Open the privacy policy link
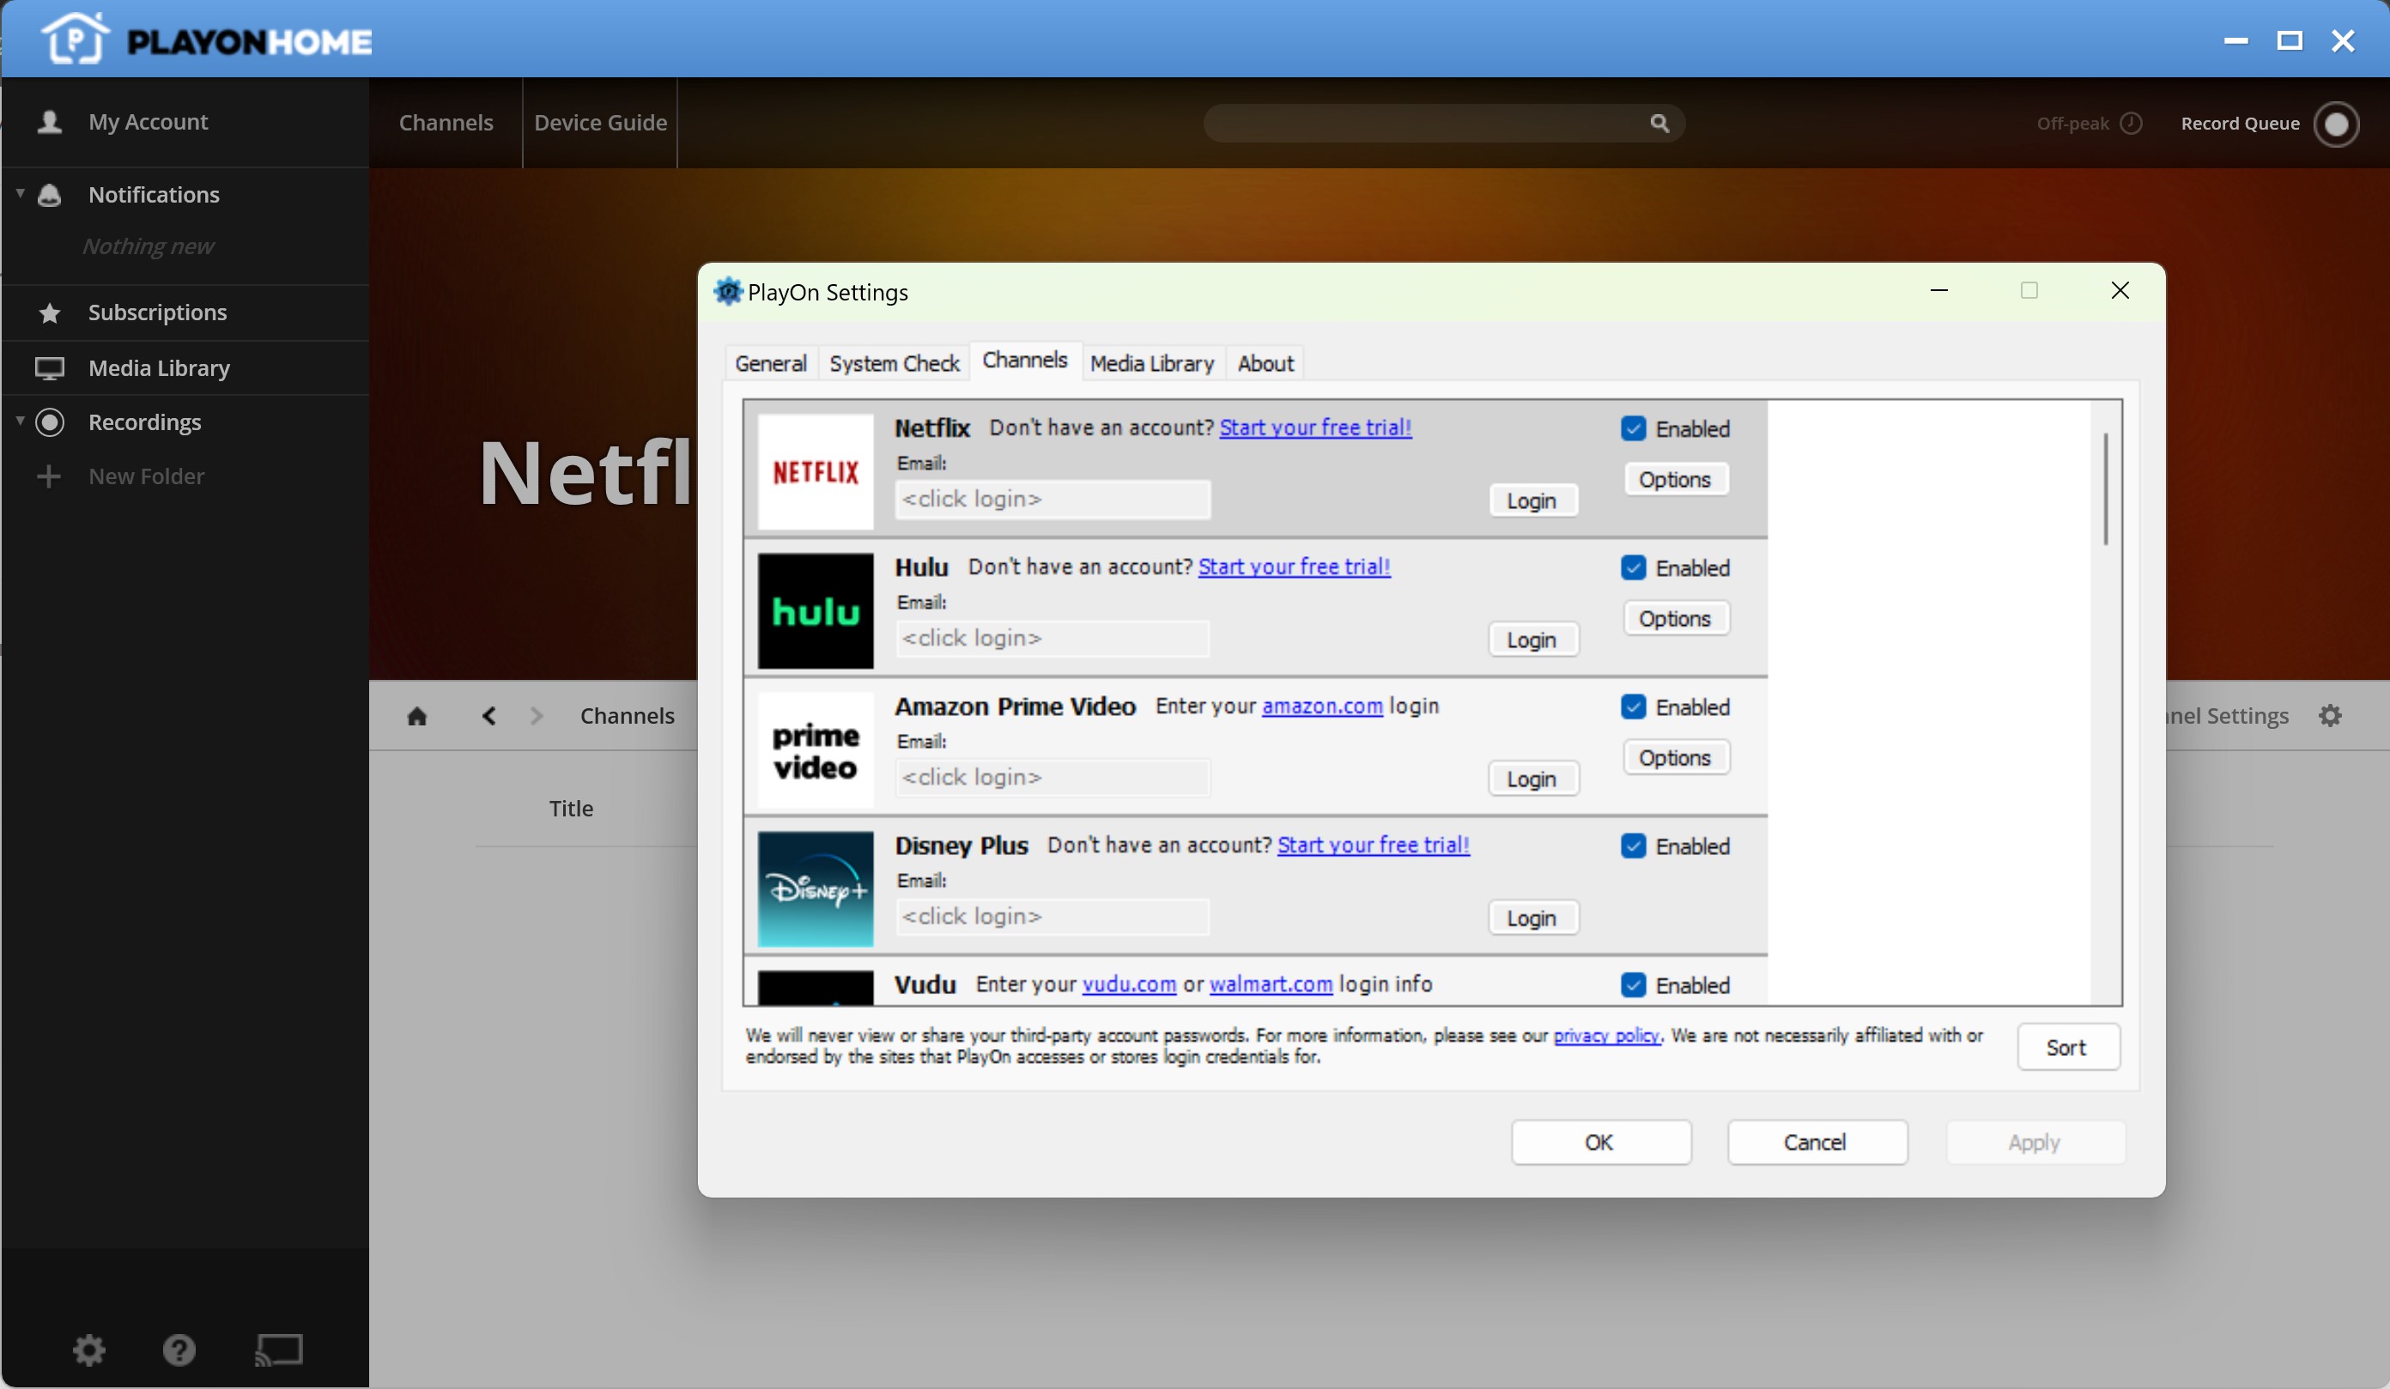The width and height of the screenshot is (2390, 1389). (x=1606, y=1035)
